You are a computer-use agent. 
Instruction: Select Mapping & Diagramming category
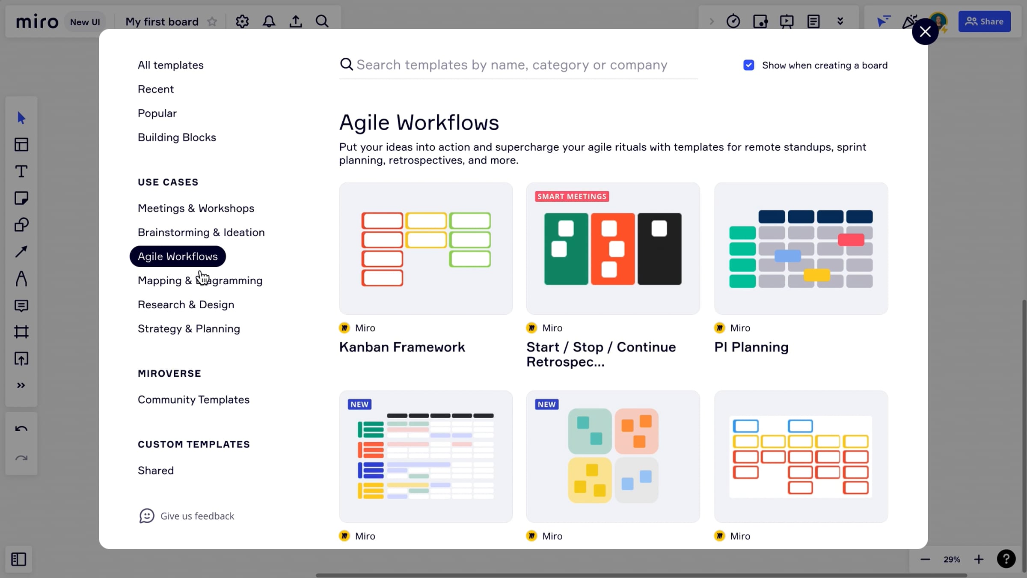[x=200, y=280]
